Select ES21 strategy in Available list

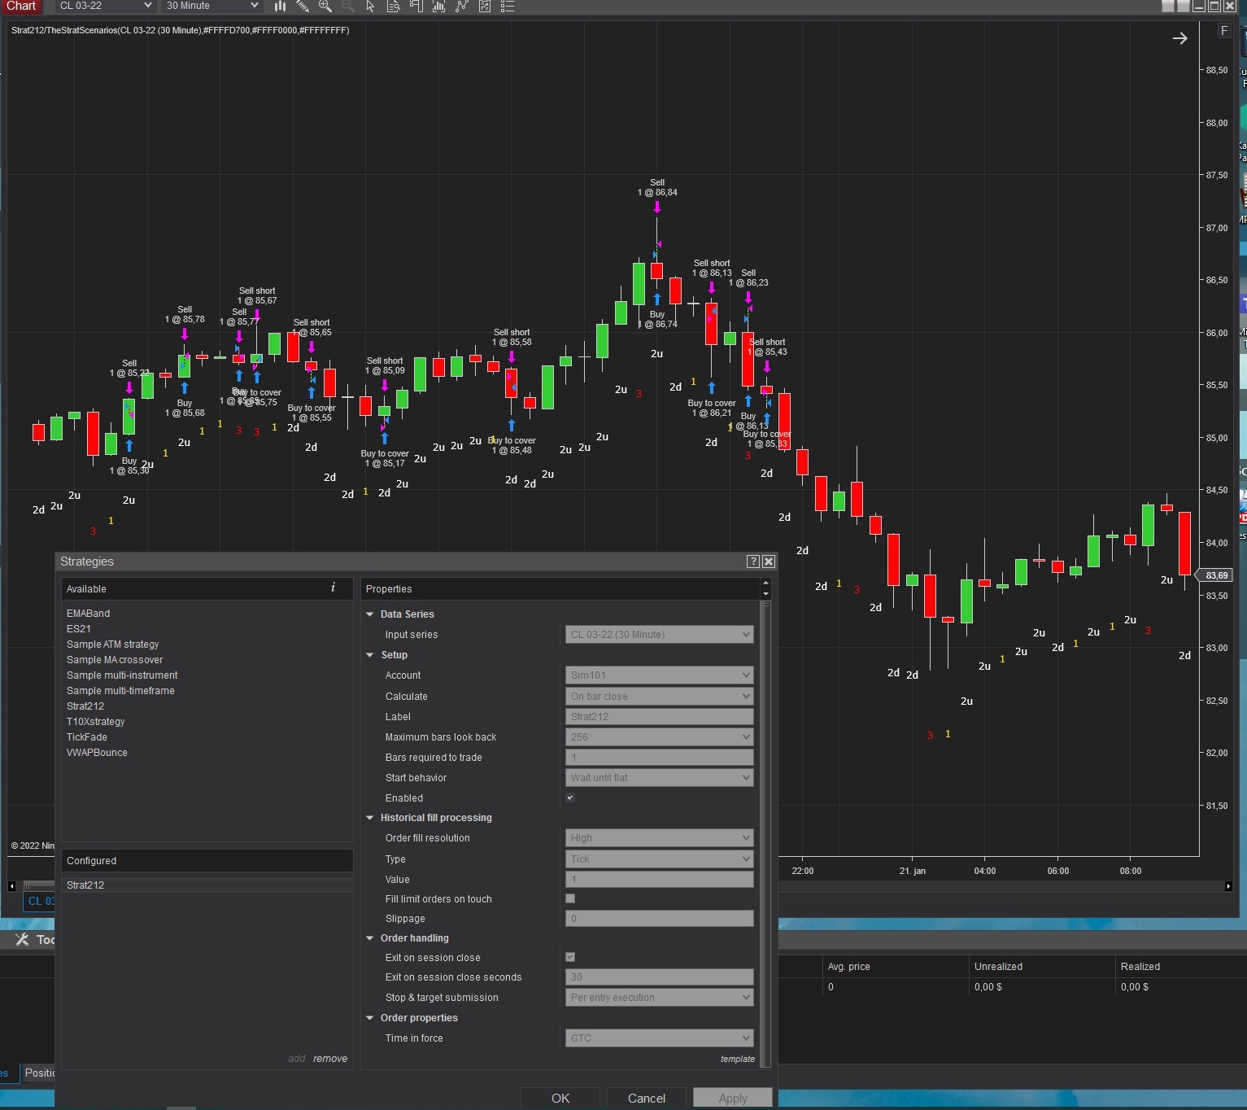coord(79,629)
